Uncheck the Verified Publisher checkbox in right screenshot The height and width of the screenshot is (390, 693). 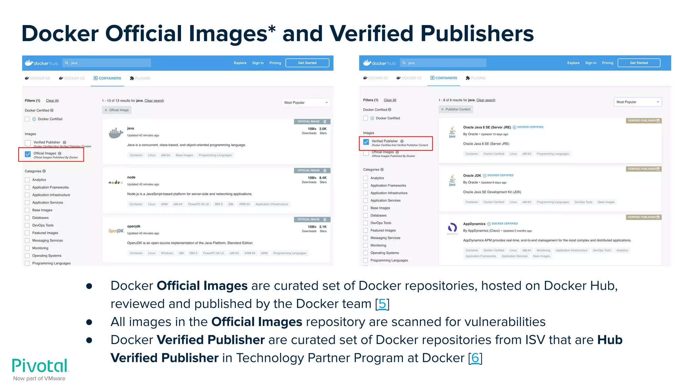(x=366, y=142)
